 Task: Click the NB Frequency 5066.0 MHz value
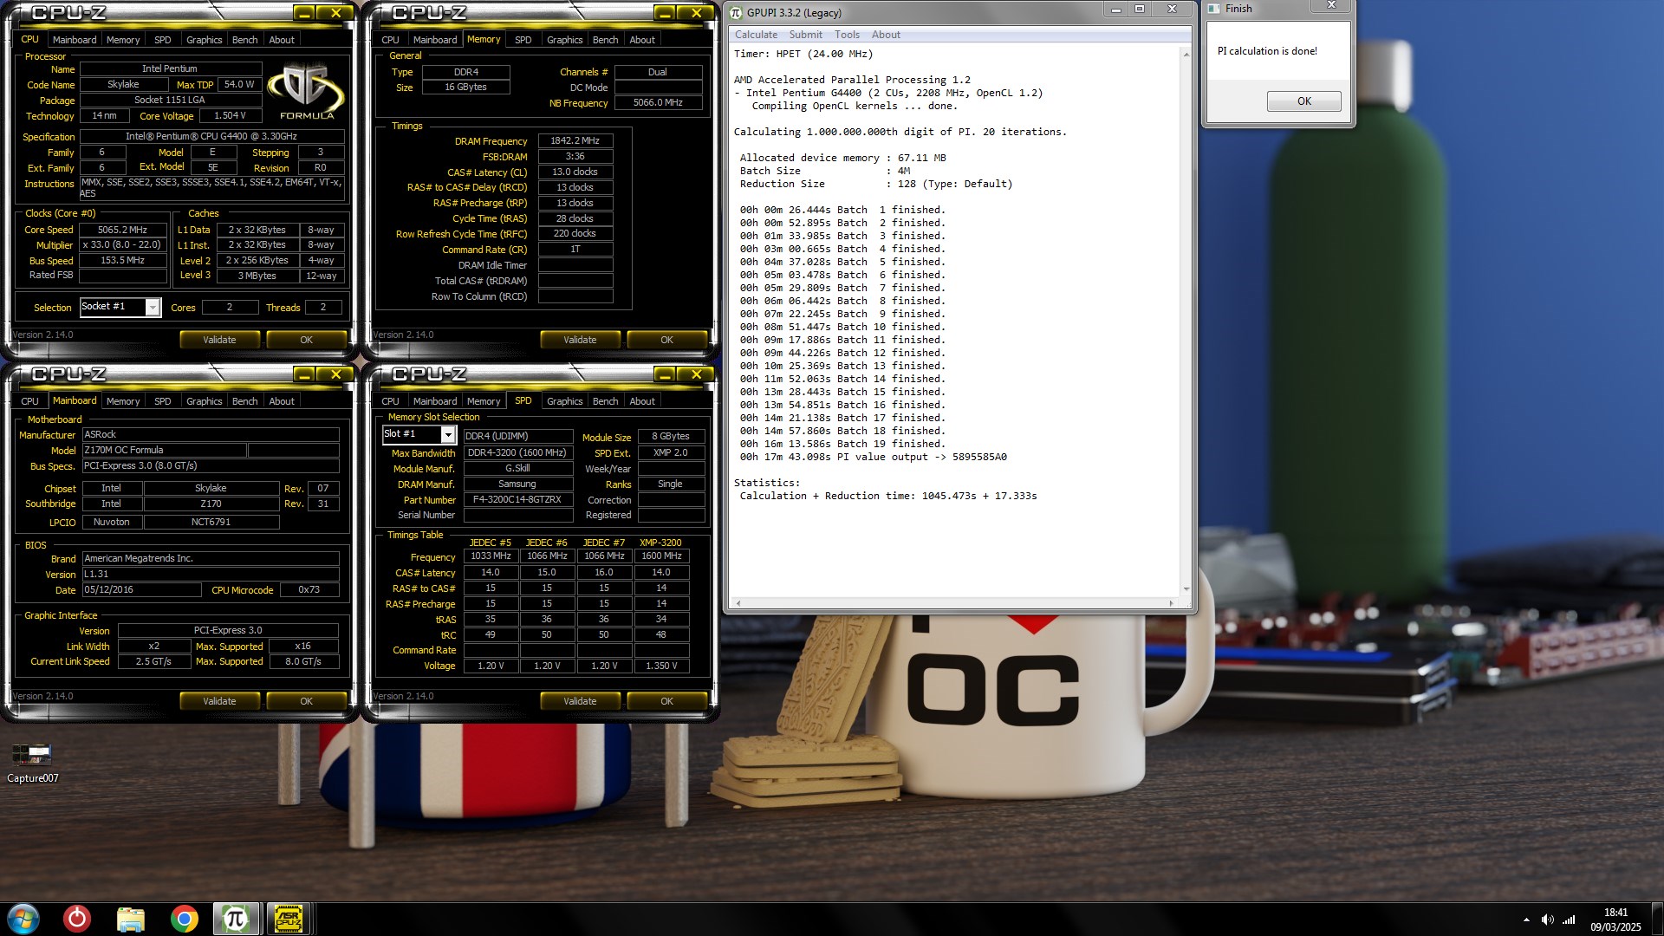tap(658, 103)
